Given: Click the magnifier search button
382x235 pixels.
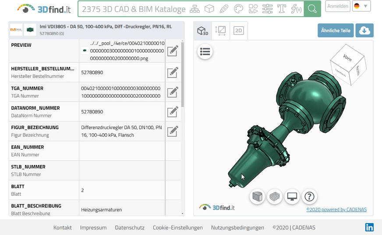Looking at the screenshot, I should point(312,9).
